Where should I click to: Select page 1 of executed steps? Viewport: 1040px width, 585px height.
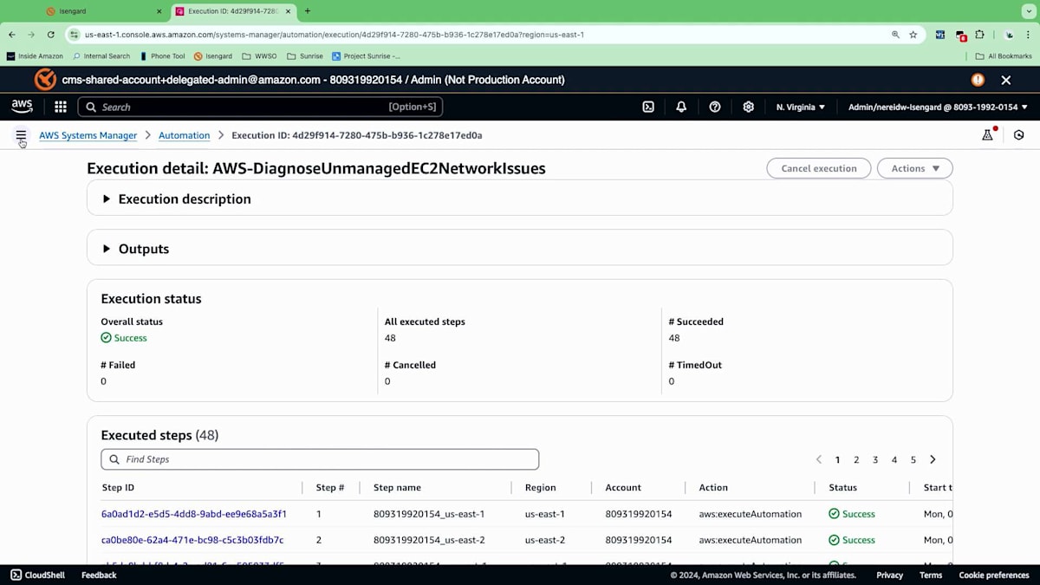tap(837, 459)
